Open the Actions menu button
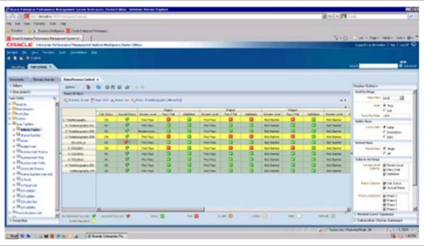Viewport: 424px width, 246px height. click(70, 87)
